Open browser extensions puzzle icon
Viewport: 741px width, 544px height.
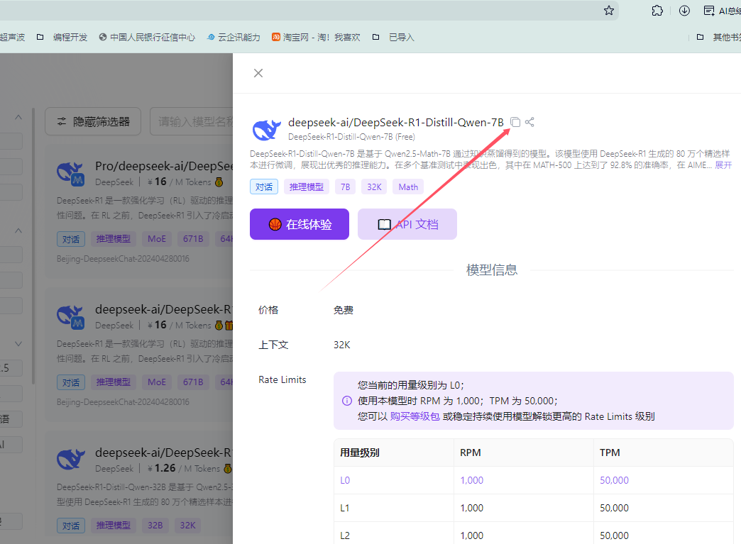tap(657, 11)
